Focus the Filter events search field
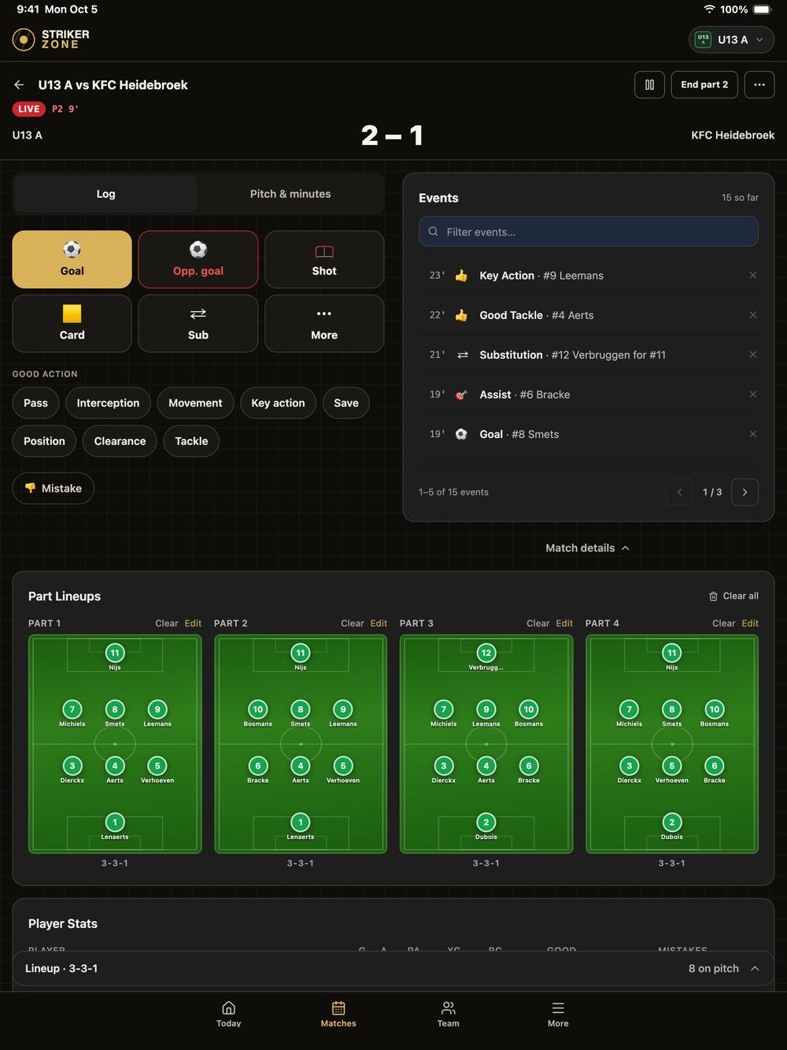This screenshot has height=1050, width=787. (x=589, y=232)
